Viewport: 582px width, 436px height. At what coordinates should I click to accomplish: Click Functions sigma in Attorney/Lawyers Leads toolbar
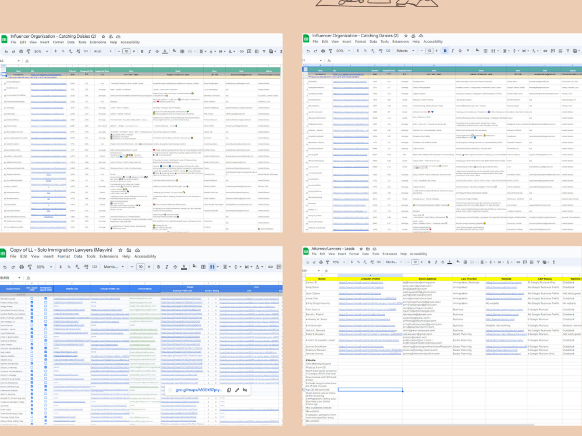point(553,262)
